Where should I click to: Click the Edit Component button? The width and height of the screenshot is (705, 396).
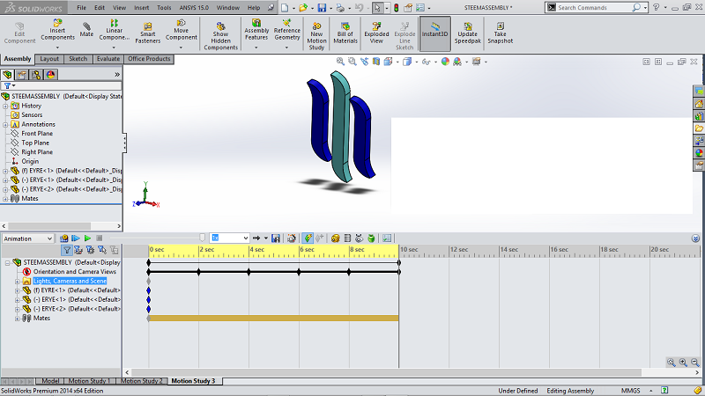coord(19,33)
